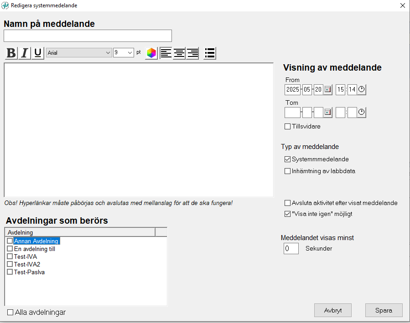The height and width of the screenshot is (323, 410).
Task: Click the Namn på meddelande input field
Action: (88, 36)
